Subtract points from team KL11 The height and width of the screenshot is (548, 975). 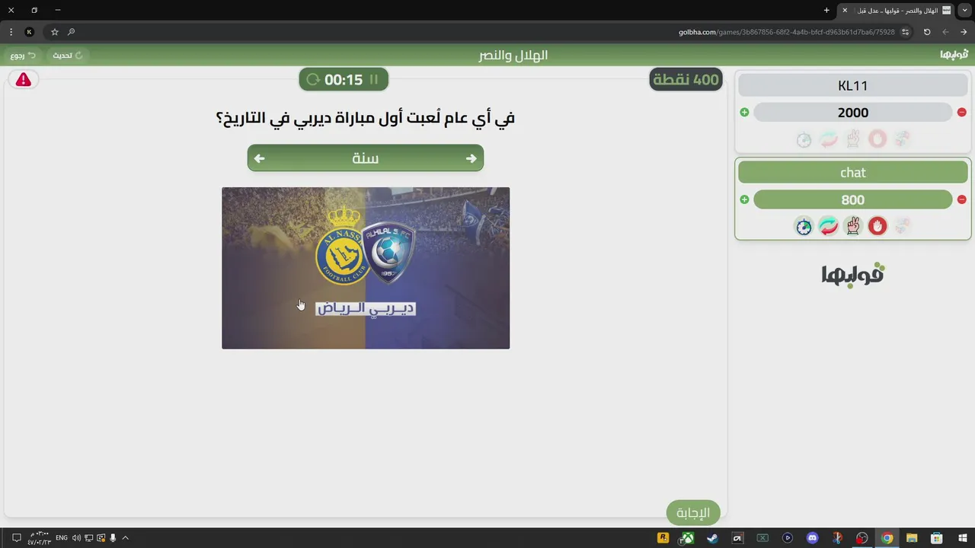(961, 113)
